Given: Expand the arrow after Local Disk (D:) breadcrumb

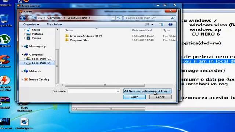Looking at the screenshot, I should click(x=90, y=18).
